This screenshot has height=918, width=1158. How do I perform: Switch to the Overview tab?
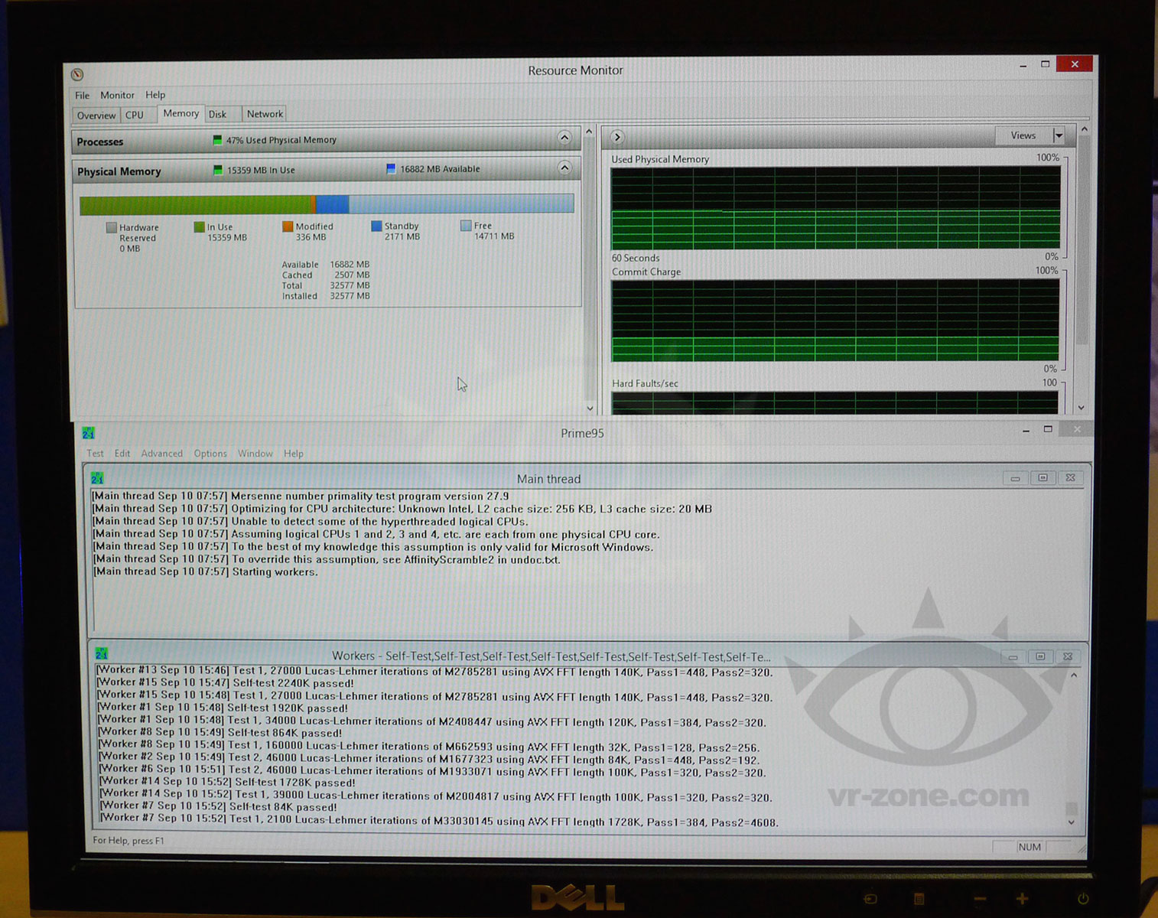(x=96, y=116)
